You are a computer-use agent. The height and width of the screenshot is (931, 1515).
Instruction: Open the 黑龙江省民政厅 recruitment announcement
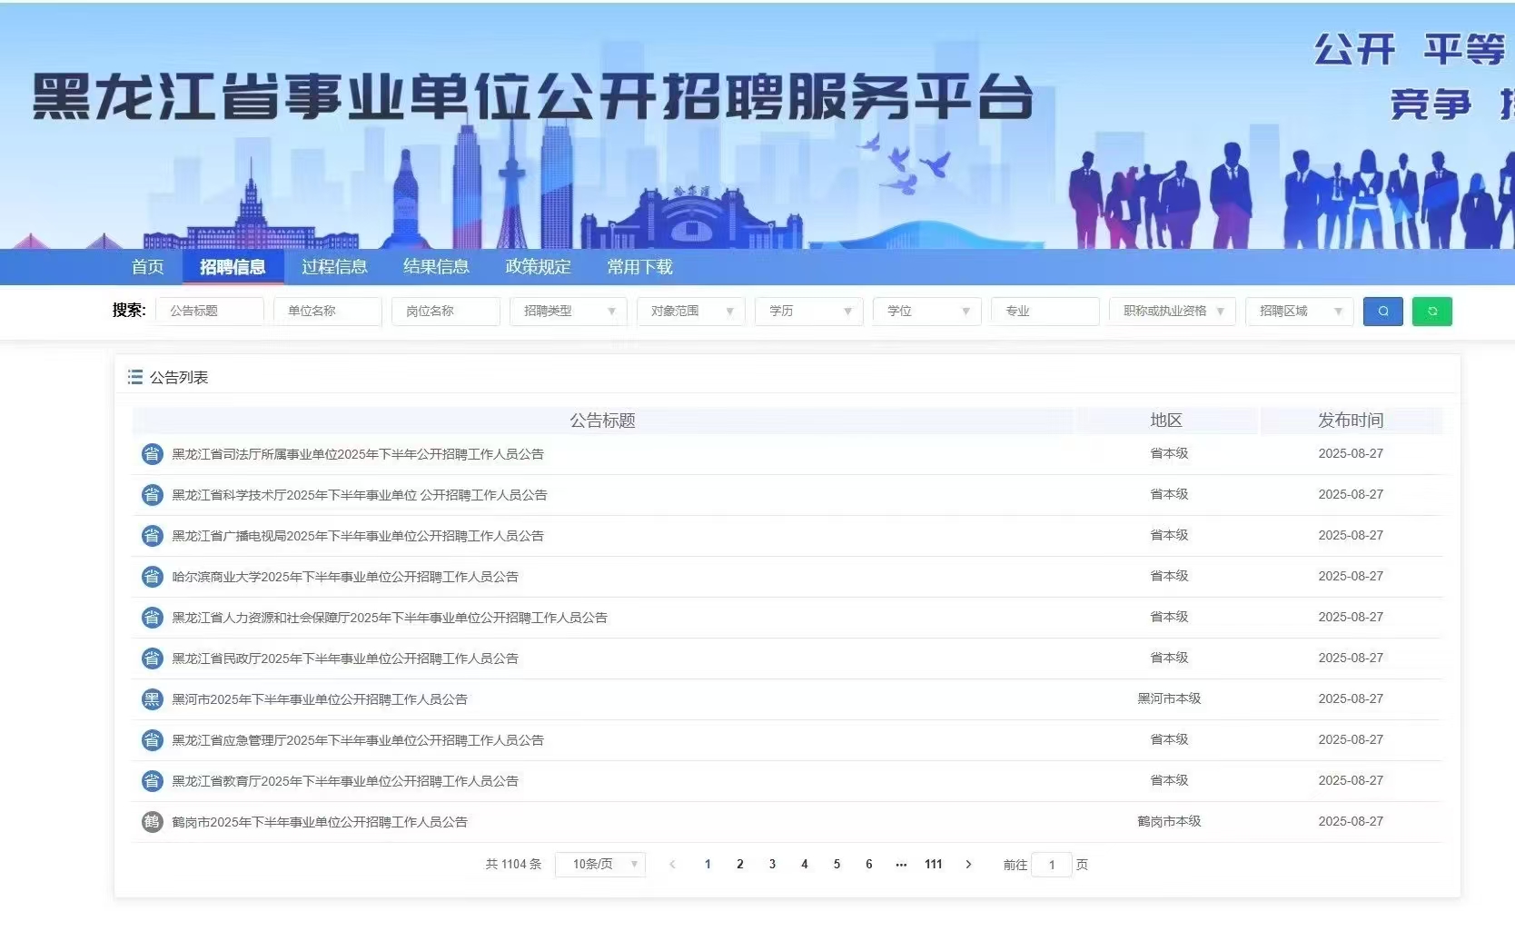click(344, 658)
